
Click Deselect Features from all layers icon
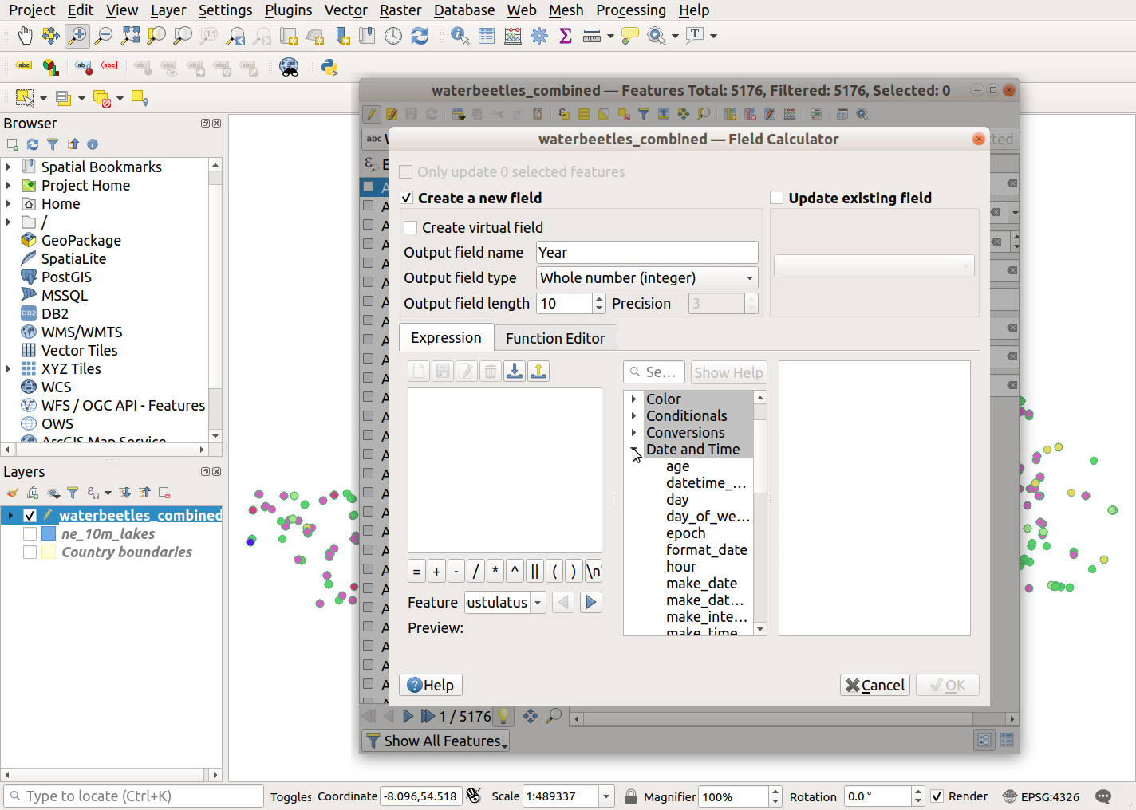coord(101,98)
